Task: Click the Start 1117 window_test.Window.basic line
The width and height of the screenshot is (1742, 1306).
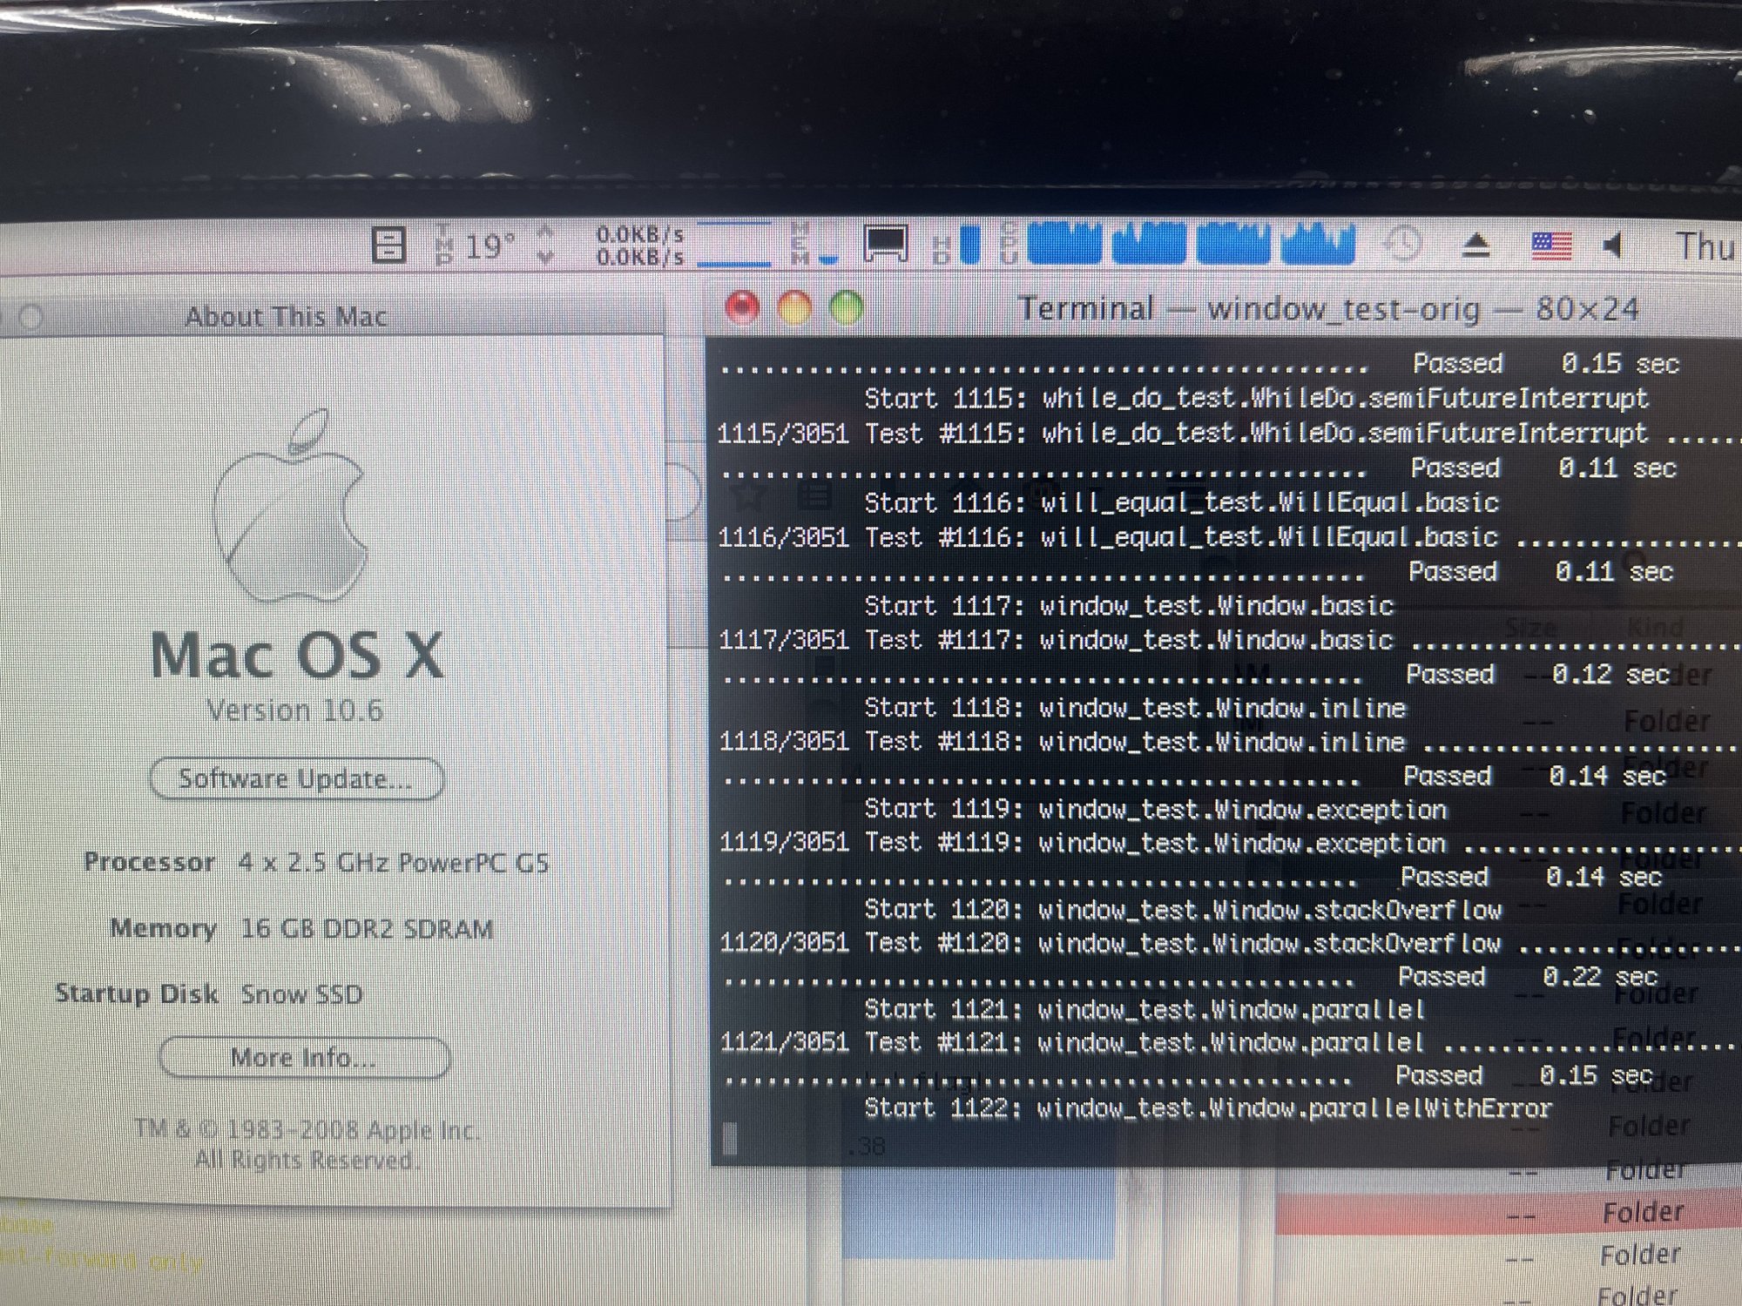Action: coord(1129,605)
